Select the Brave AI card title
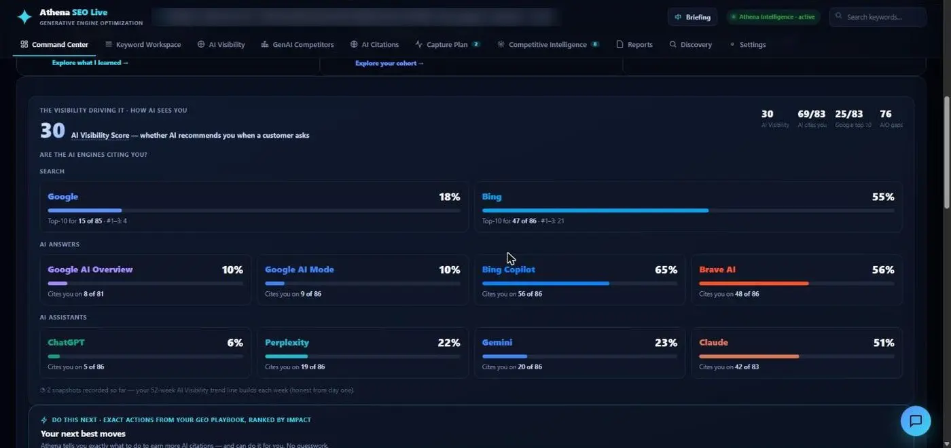951x448 pixels. (x=717, y=269)
